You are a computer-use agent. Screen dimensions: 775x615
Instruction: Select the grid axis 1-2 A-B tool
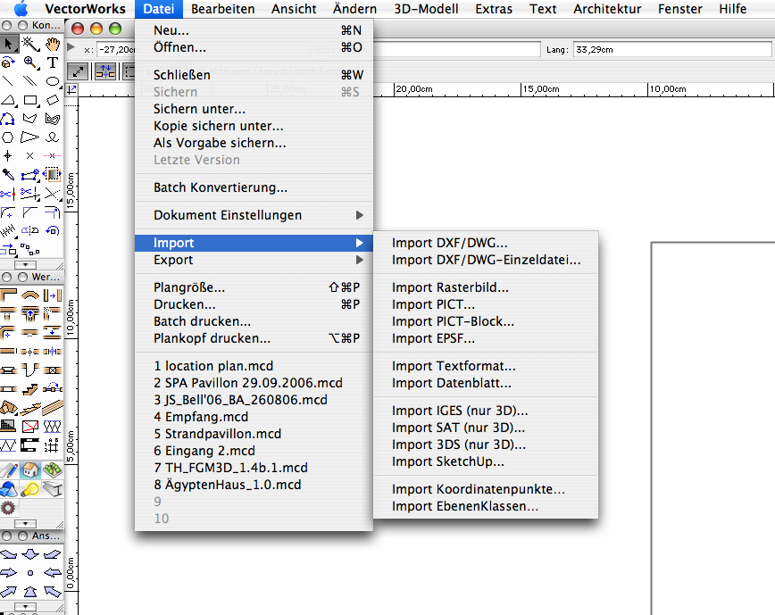(x=53, y=445)
